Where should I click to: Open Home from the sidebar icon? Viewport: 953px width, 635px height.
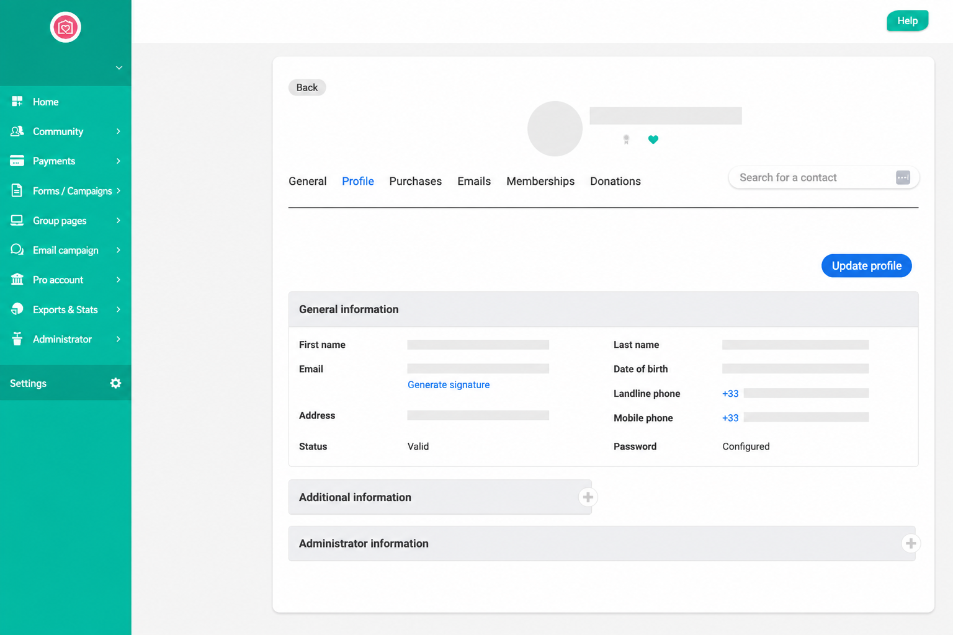17,102
